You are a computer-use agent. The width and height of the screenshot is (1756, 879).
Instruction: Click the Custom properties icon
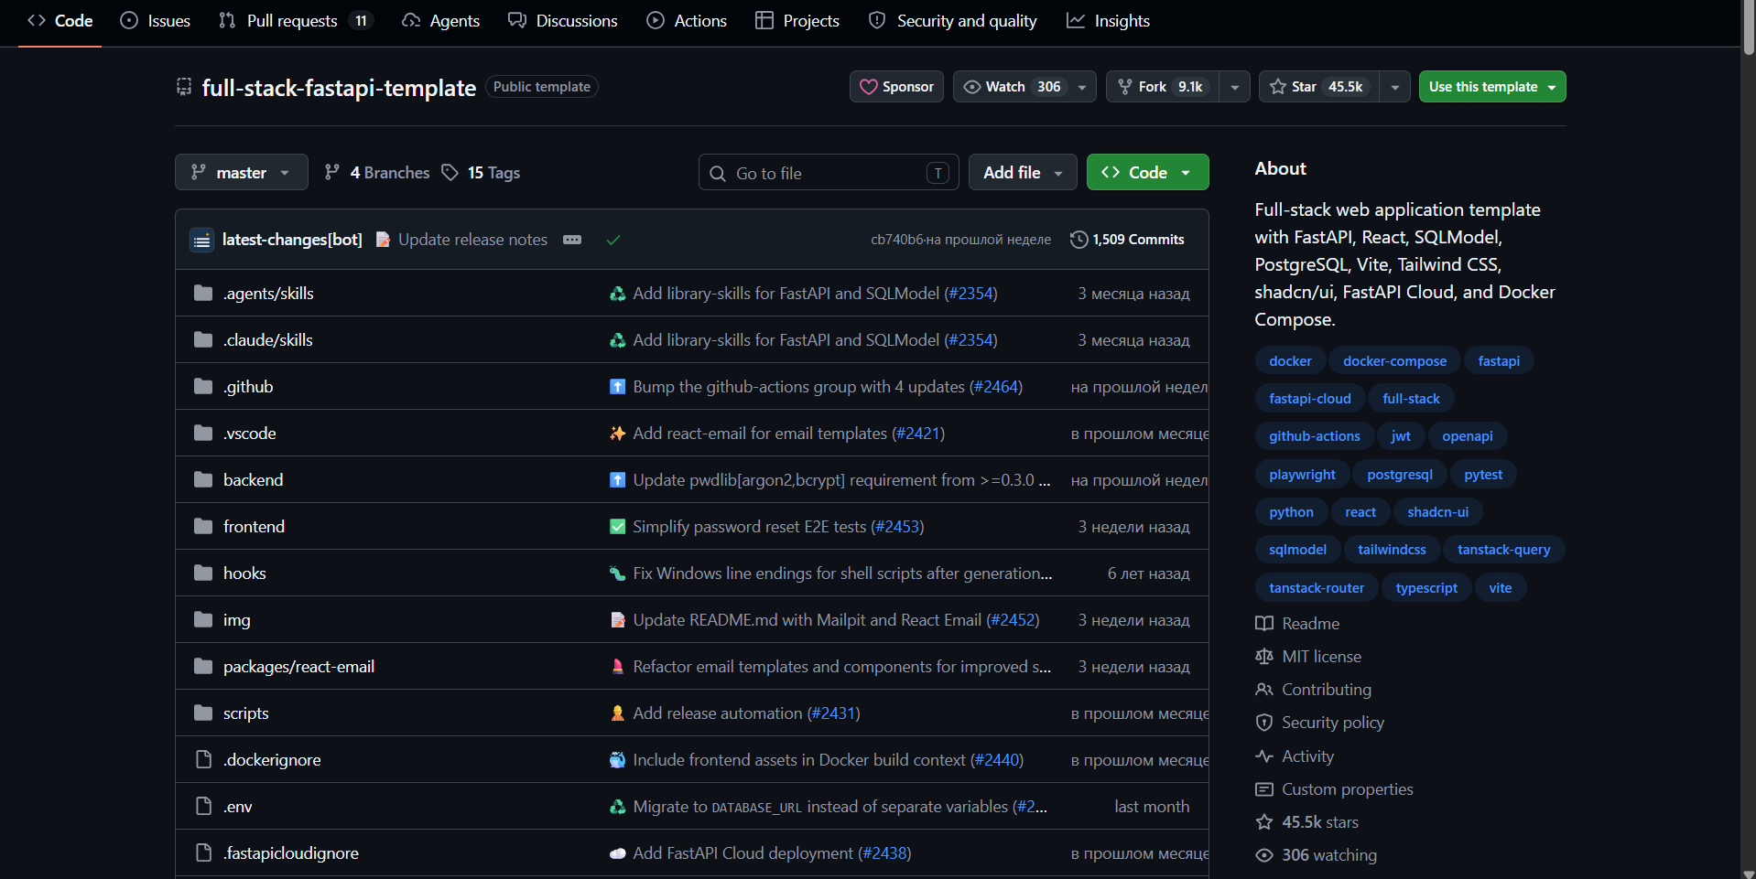[1264, 789]
